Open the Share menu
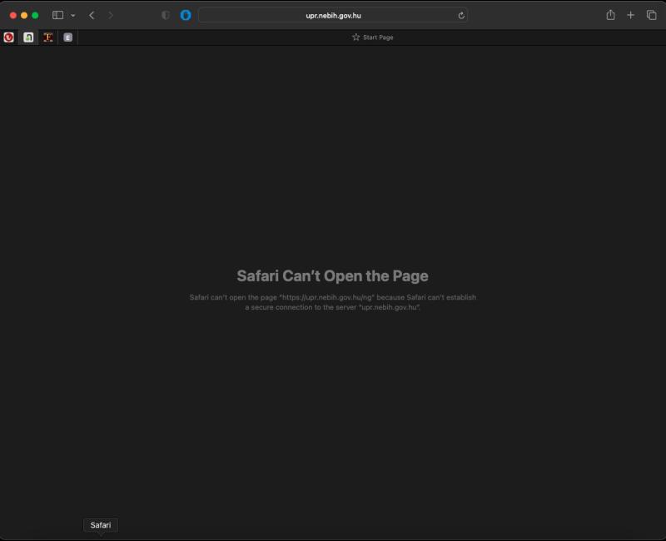 (610, 15)
